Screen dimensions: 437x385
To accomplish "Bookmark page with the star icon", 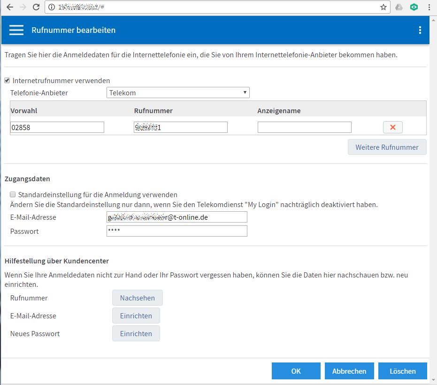I will coord(383,7).
